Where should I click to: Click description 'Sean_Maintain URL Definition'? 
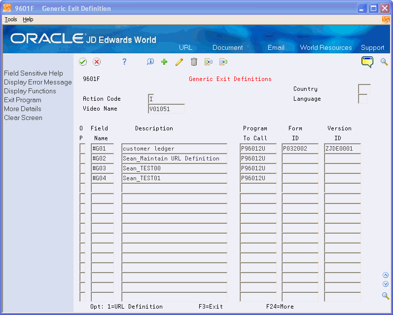[174, 158]
